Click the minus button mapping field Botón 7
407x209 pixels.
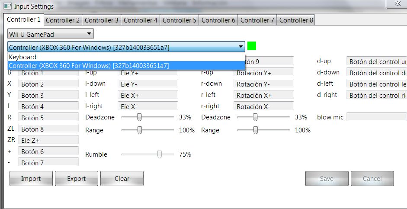click(x=48, y=163)
